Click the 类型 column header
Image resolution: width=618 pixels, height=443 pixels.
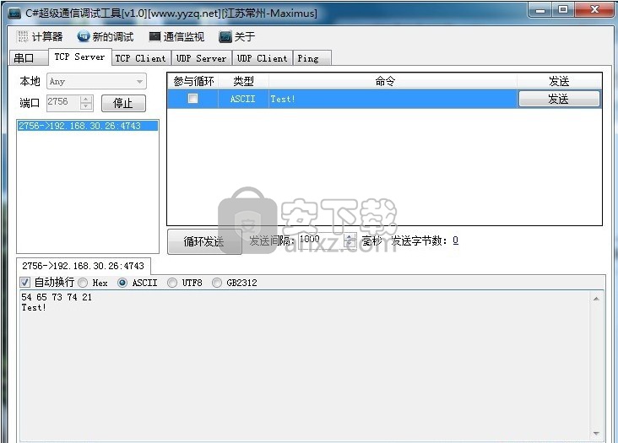pos(243,81)
